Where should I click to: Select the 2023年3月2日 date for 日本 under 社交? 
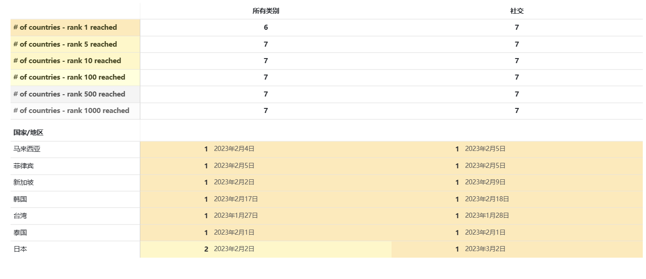[485, 249]
